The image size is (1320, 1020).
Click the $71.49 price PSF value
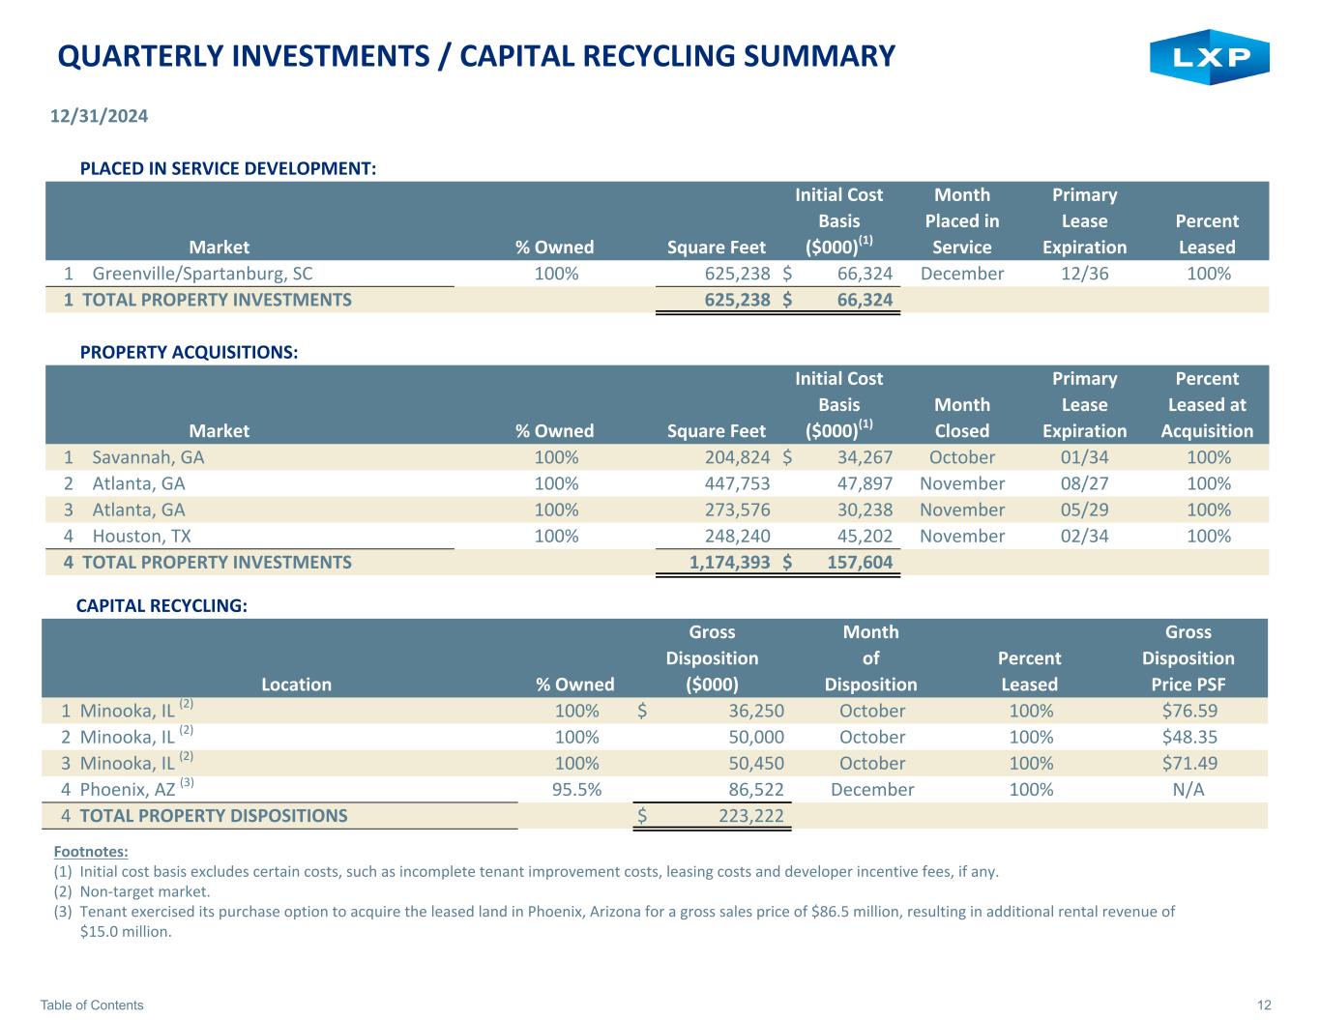point(1189,763)
